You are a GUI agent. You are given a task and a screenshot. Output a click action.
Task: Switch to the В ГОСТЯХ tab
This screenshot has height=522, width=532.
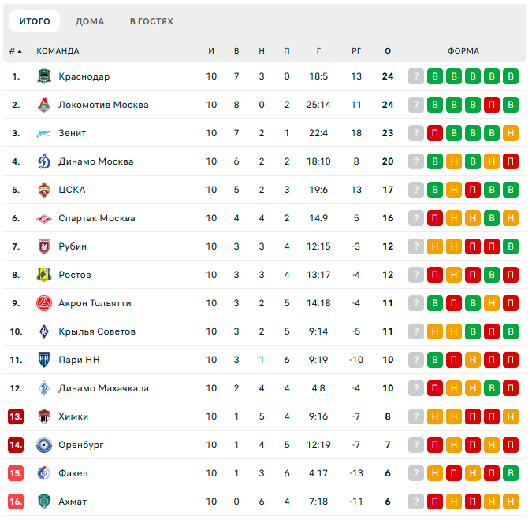pos(151,21)
